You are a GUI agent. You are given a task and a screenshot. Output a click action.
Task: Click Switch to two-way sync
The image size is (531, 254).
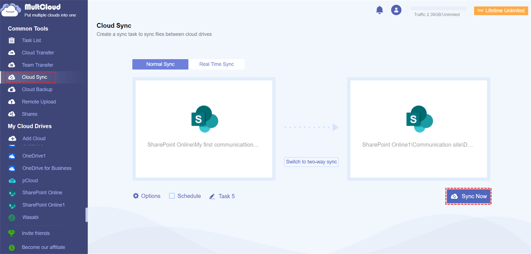[x=312, y=162]
